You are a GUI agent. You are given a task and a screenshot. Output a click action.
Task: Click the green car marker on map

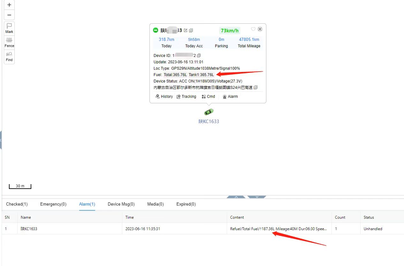pyautogui.click(x=209, y=112)
